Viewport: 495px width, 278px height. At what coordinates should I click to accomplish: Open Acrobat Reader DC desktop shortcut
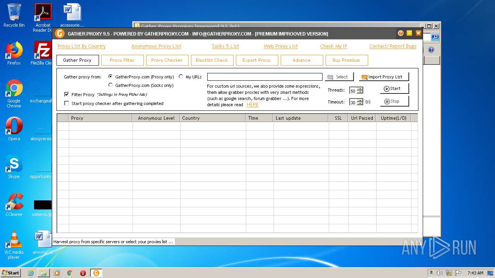pos(43,18)
